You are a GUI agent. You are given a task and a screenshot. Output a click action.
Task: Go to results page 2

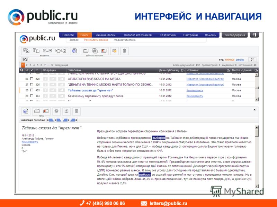27,65
